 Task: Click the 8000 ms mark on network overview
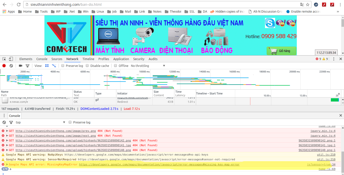115,71
